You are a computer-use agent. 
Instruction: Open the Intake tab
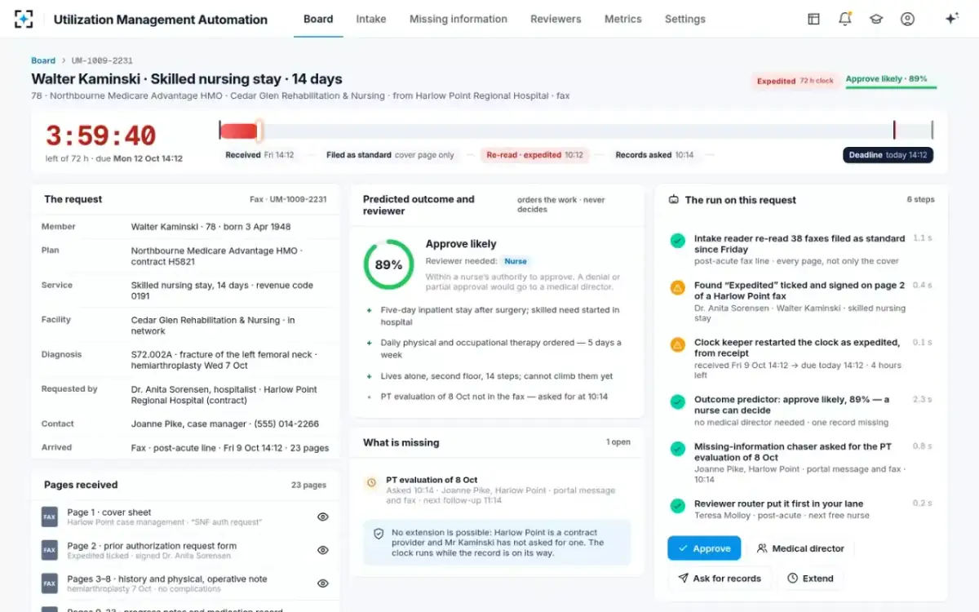(371, 19)
